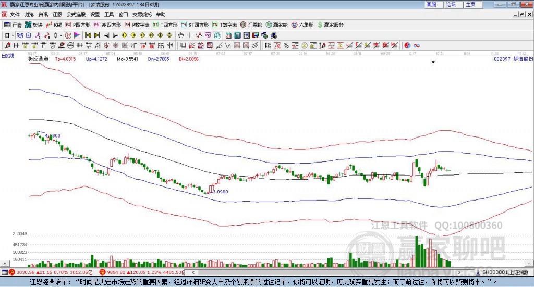This screenshot has width=534, height=287.
Task: Click the Bt=2.0896 indicator value
Action: 189,59
